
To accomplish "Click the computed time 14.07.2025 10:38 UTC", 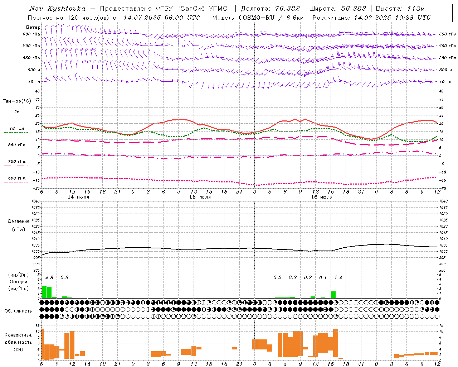I will (x=392, y=17).
